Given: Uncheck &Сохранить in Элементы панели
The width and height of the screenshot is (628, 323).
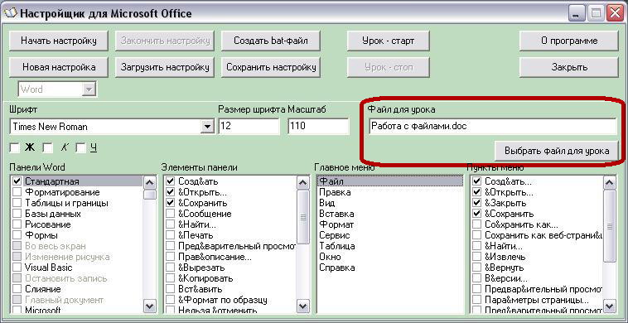Looking at the screenshot, I should [170, 203].
